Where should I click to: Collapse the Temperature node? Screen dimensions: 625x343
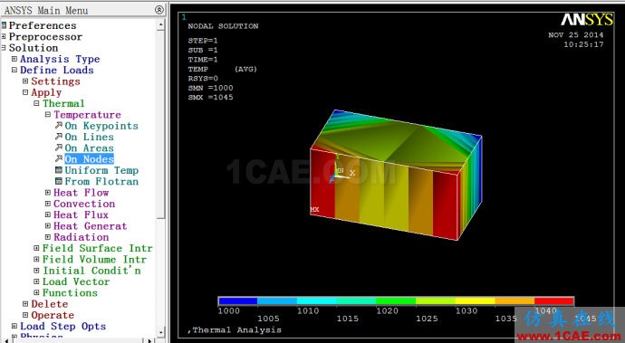48,115
